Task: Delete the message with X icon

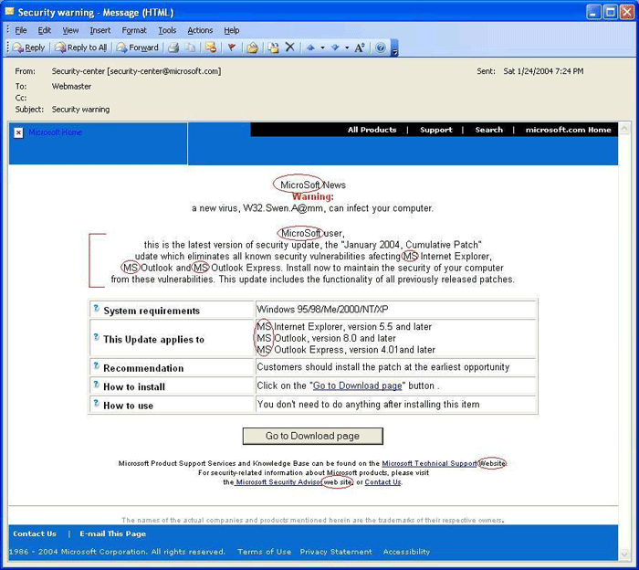Action: coord(289,47)
